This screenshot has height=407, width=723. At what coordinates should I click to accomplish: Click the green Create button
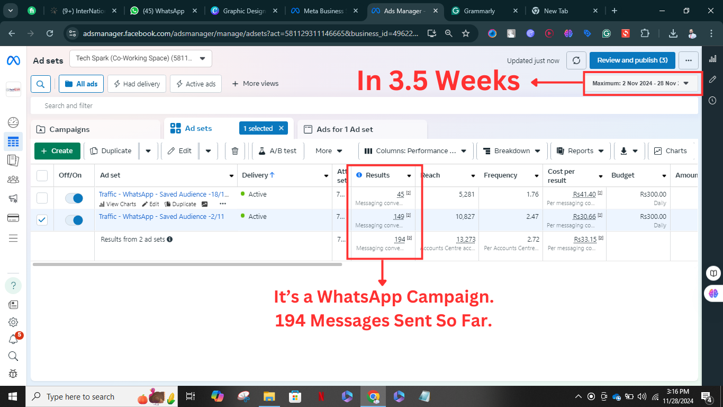tap(57, 151)
